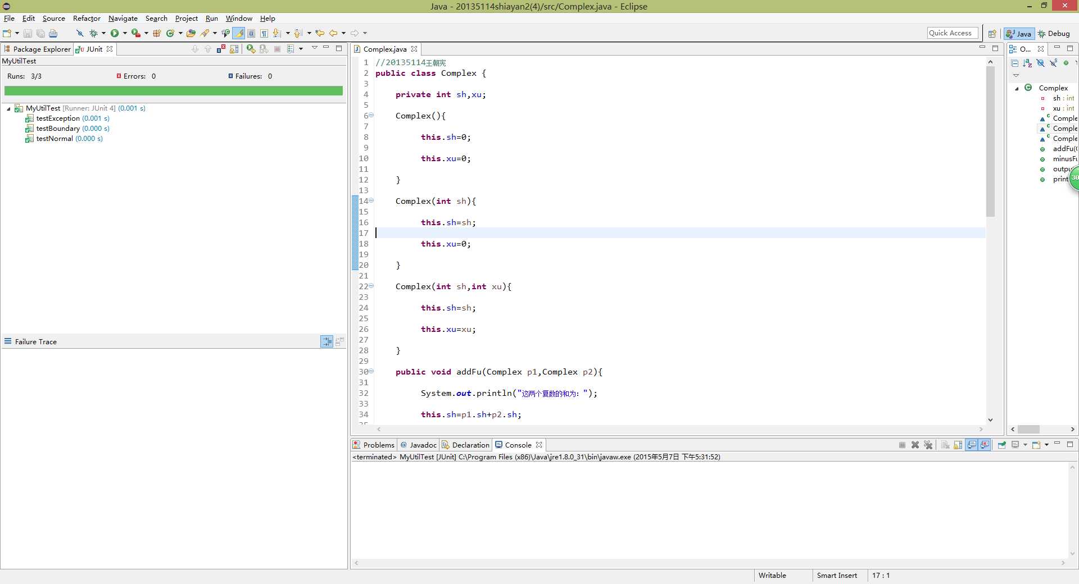Click the Open Type folder icon
The image size is (1079, 584).
[191, 33]
